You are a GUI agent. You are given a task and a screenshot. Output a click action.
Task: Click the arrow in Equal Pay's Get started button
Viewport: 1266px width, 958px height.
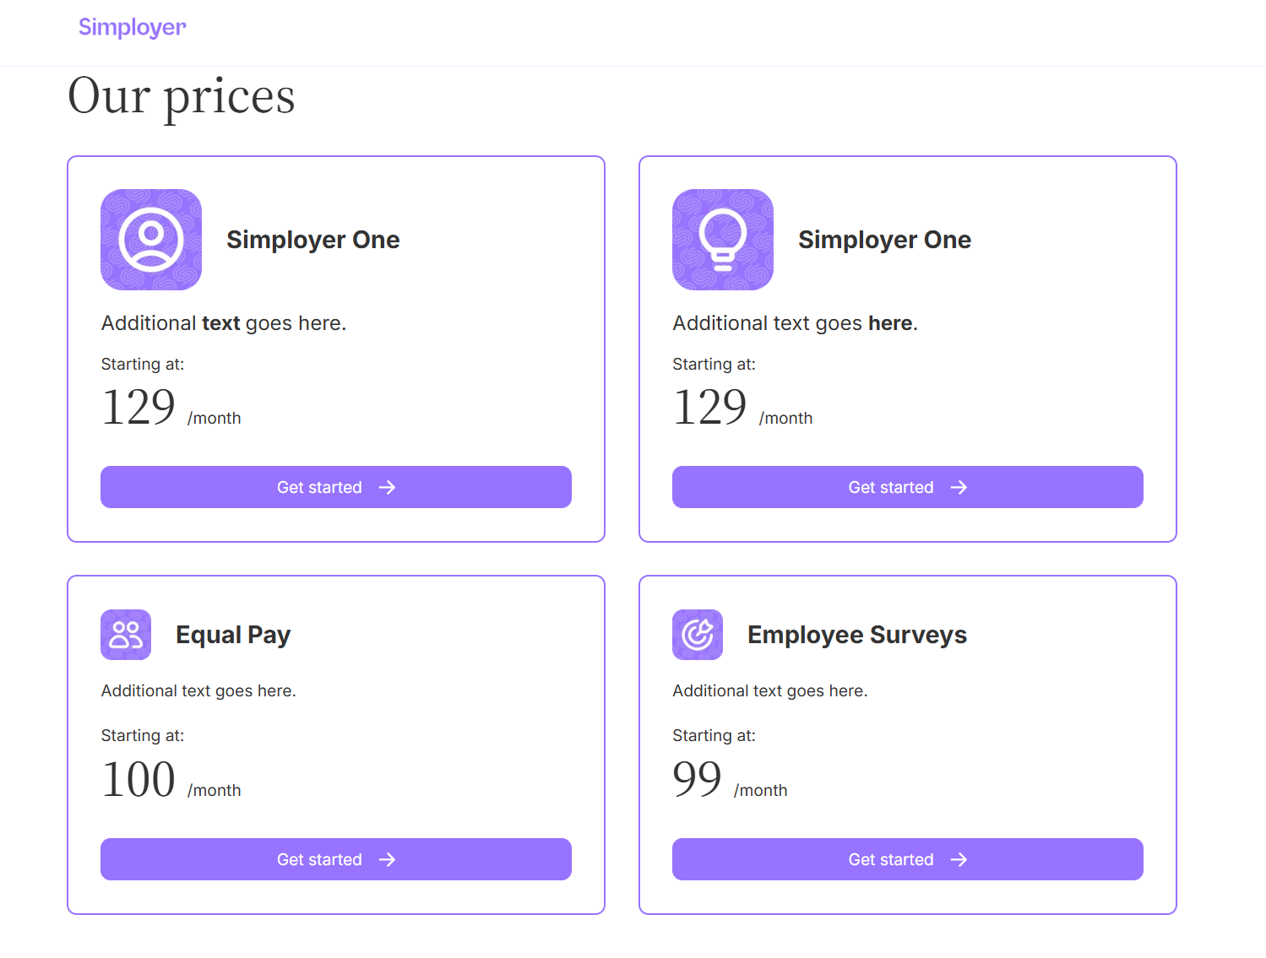(x=387, y=859)
